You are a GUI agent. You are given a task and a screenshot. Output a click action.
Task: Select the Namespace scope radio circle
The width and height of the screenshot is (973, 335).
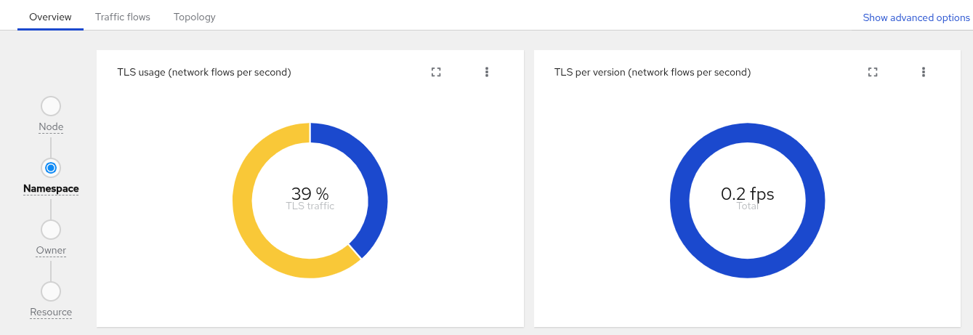pyautogui.click(x=51, y=168)
